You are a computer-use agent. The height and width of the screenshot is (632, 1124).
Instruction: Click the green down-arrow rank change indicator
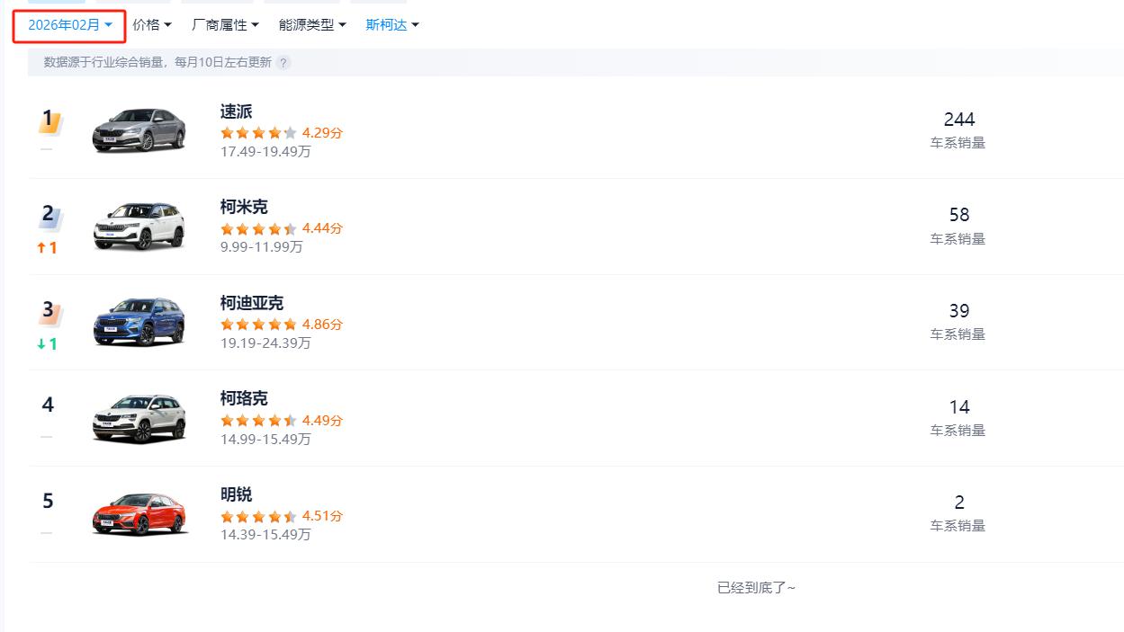(x=47, y=344)
